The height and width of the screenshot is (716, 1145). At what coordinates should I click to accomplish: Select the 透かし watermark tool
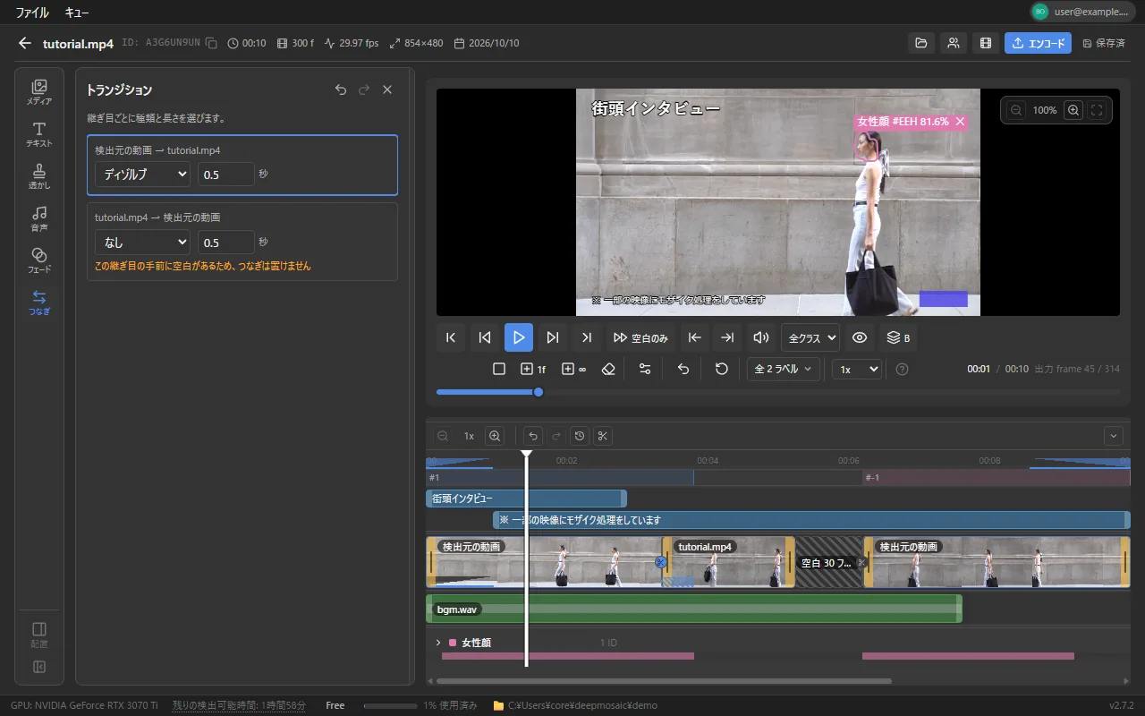click(39, 176)
